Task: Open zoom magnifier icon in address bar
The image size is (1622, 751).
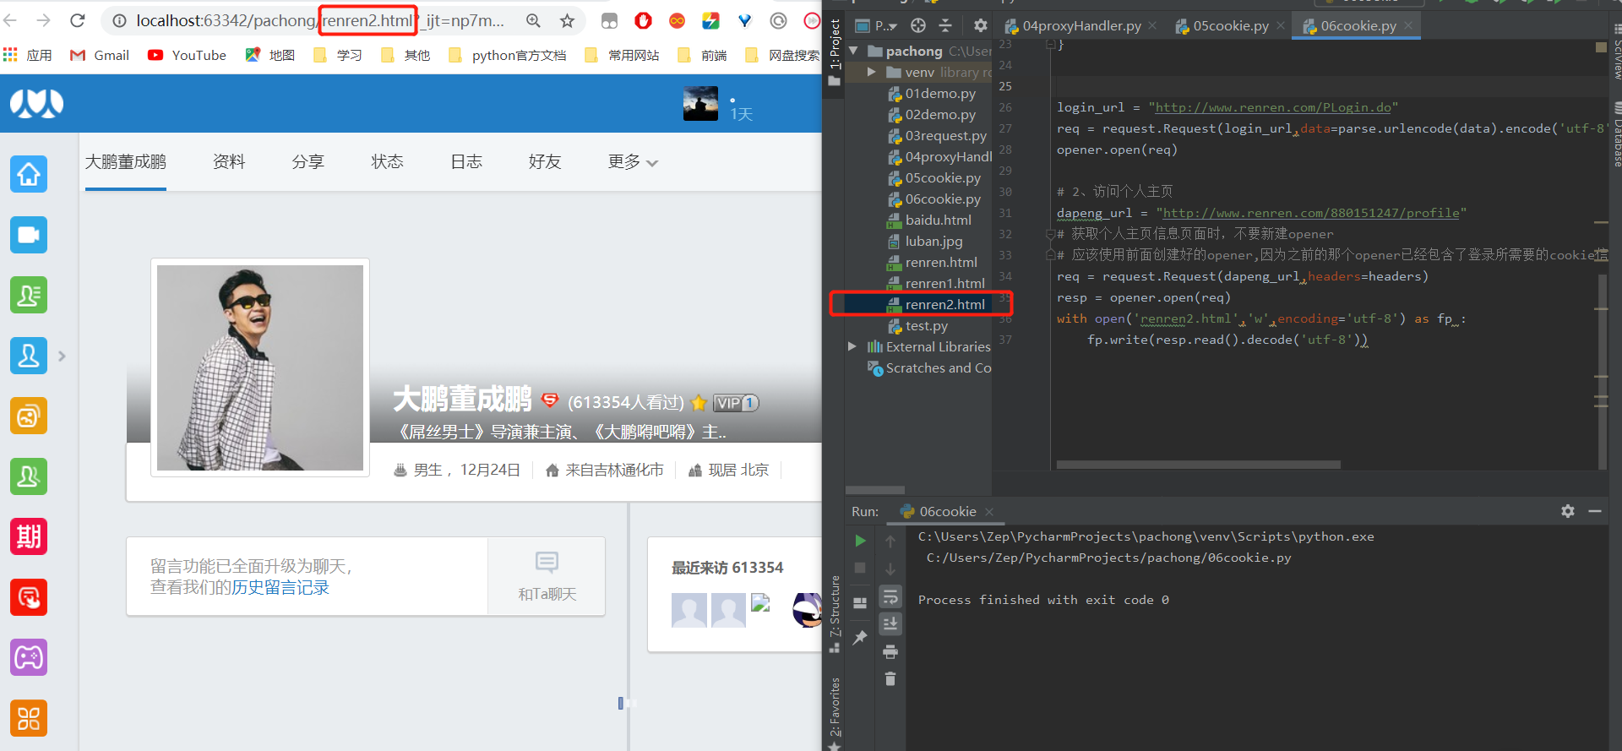Action: point(534,20)
